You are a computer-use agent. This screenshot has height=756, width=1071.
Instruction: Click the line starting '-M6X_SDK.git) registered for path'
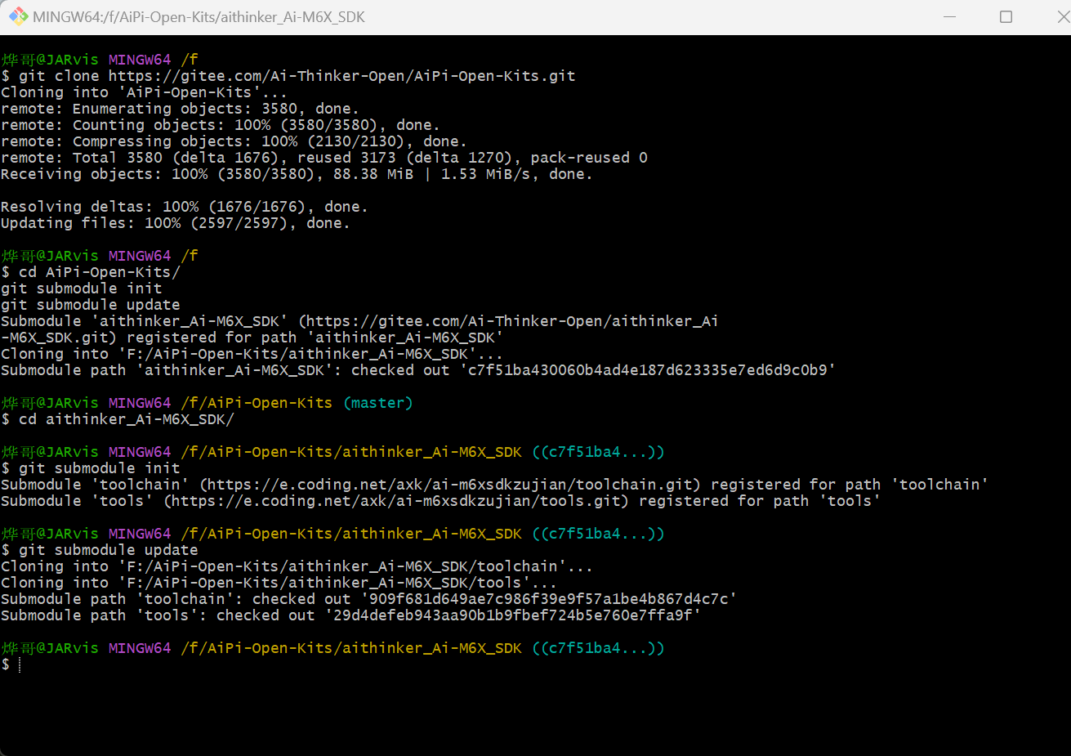coord(252,338)
